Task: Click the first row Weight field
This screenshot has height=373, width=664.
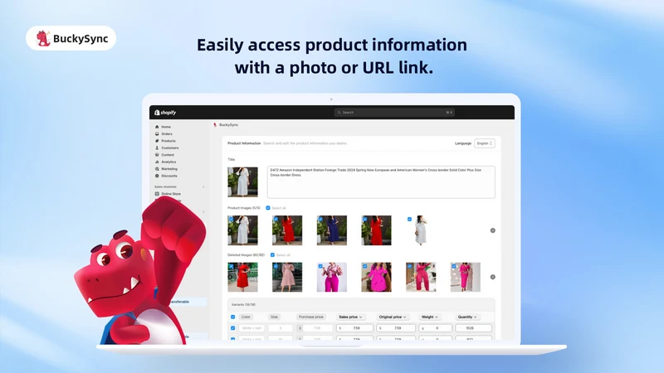Action: 435,328
